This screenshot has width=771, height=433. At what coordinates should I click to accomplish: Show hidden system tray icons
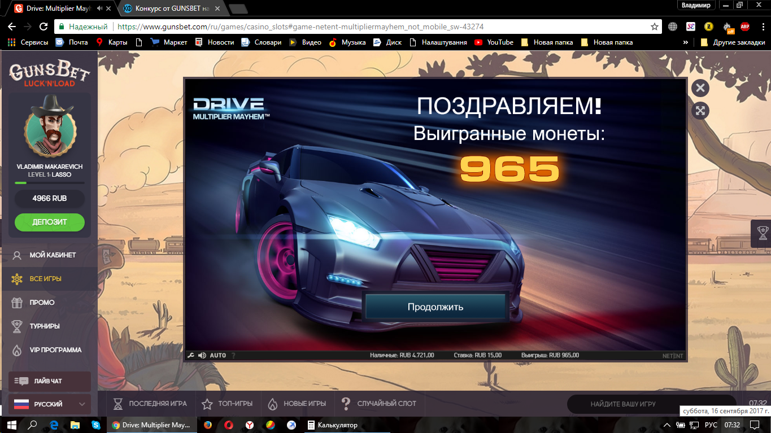pyautogui.click(x=668, y=425)
